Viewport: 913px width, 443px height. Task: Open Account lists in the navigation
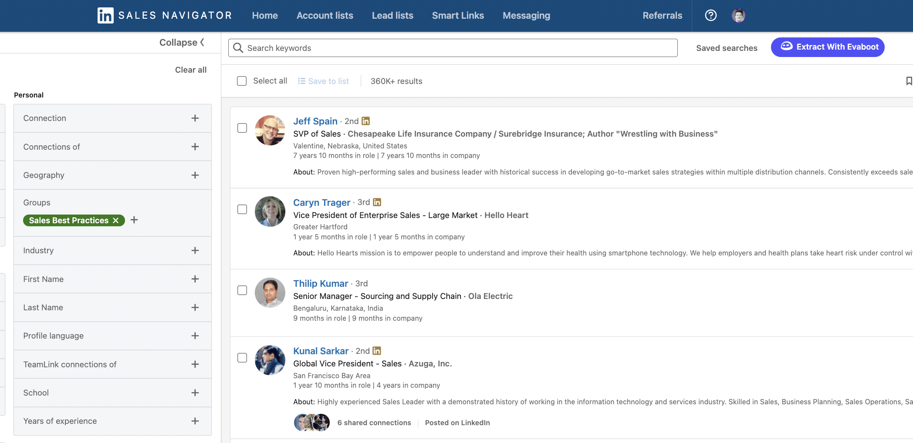(325, 16)
